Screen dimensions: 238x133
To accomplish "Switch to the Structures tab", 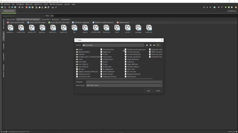I will click(x=55, y=20).
